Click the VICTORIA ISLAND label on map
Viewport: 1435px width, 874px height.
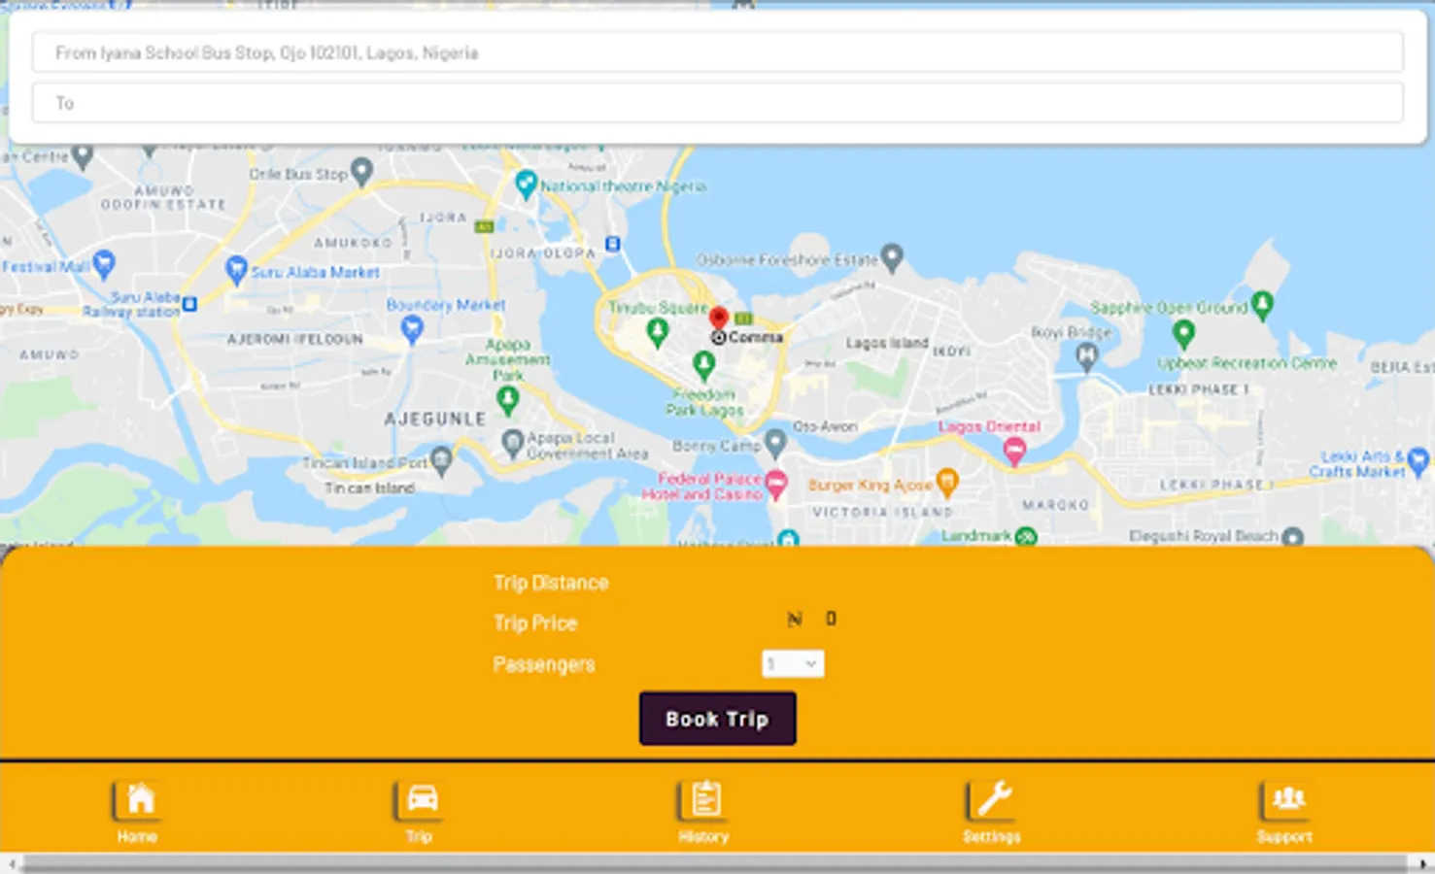882,512
